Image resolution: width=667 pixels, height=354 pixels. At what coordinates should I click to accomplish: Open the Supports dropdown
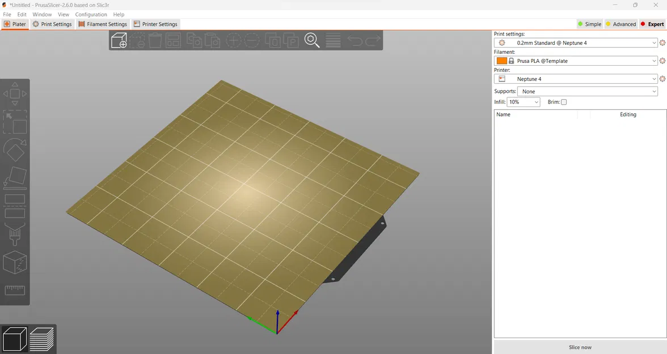click(588, 91)
